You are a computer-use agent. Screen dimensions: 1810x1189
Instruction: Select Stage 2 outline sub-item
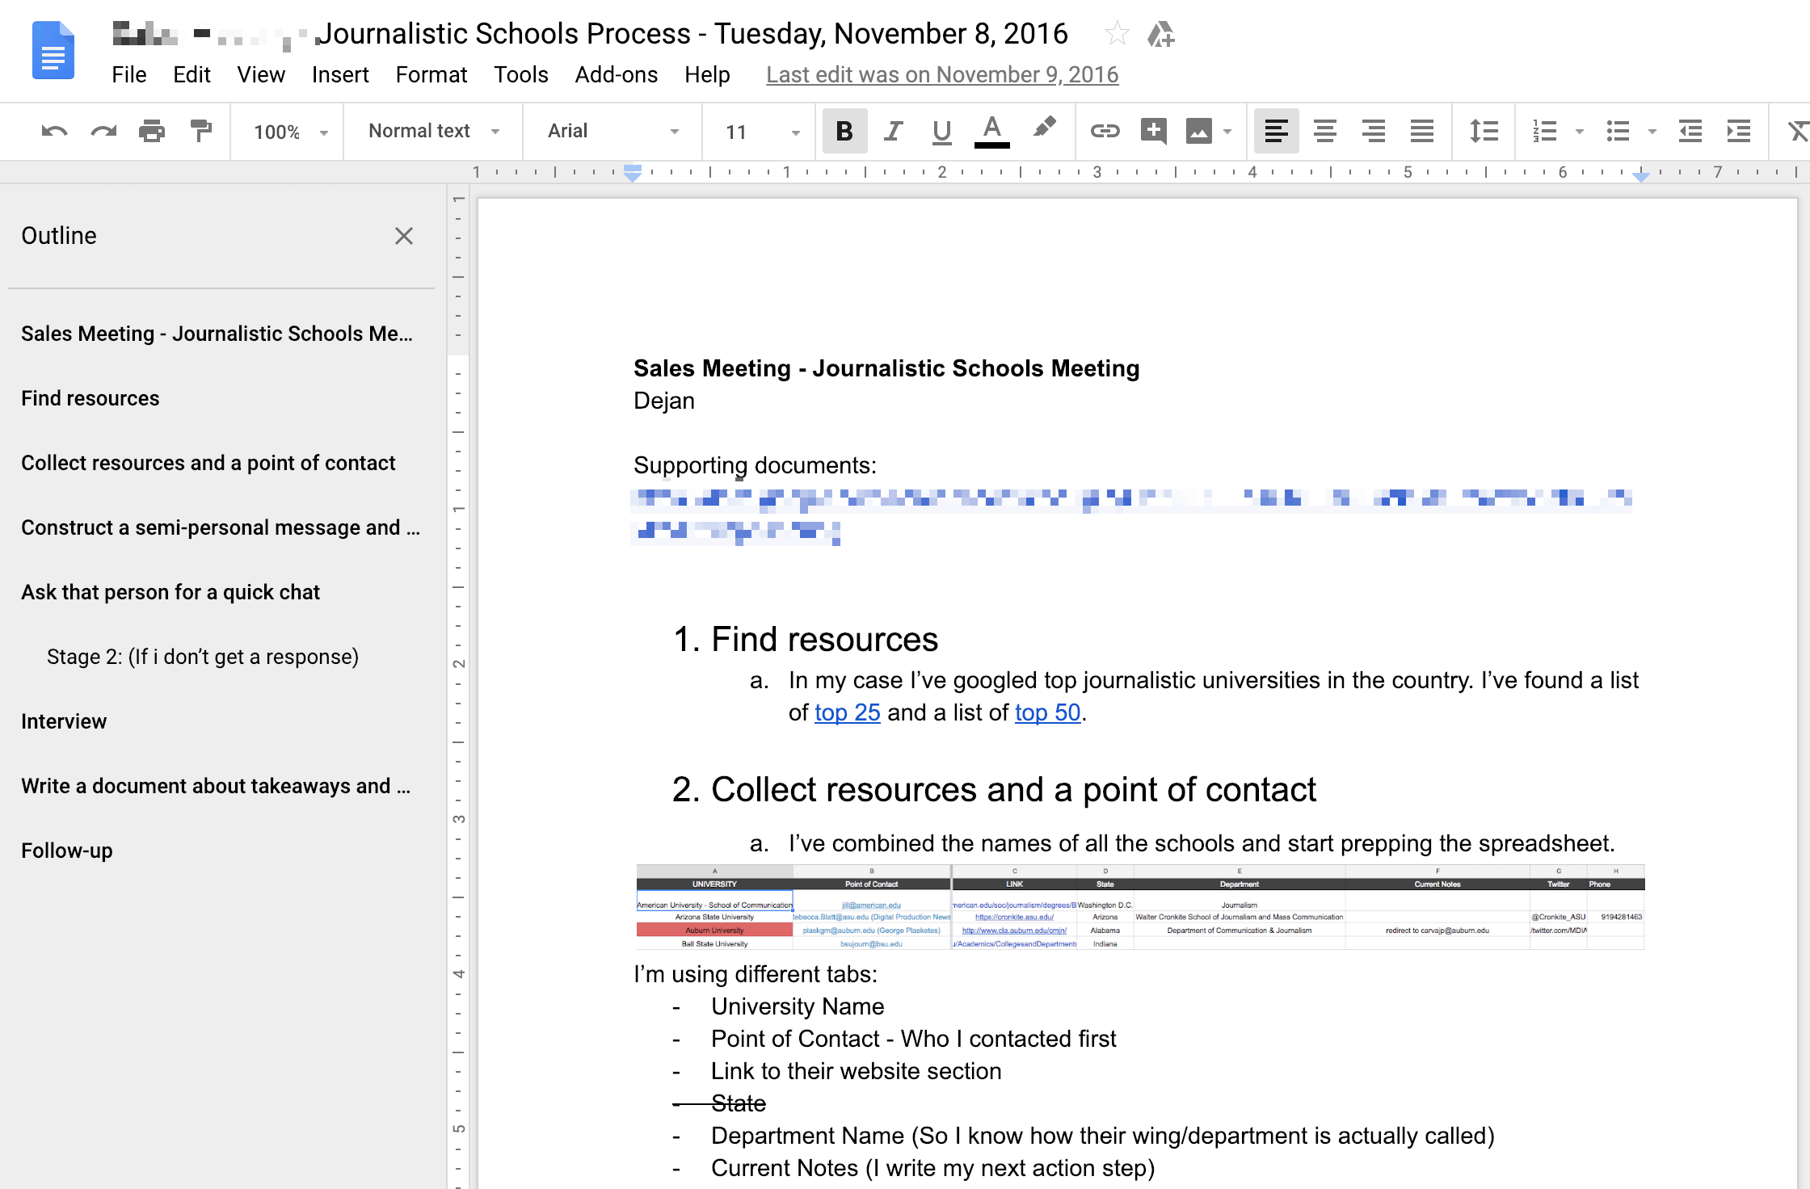(203, 657)
